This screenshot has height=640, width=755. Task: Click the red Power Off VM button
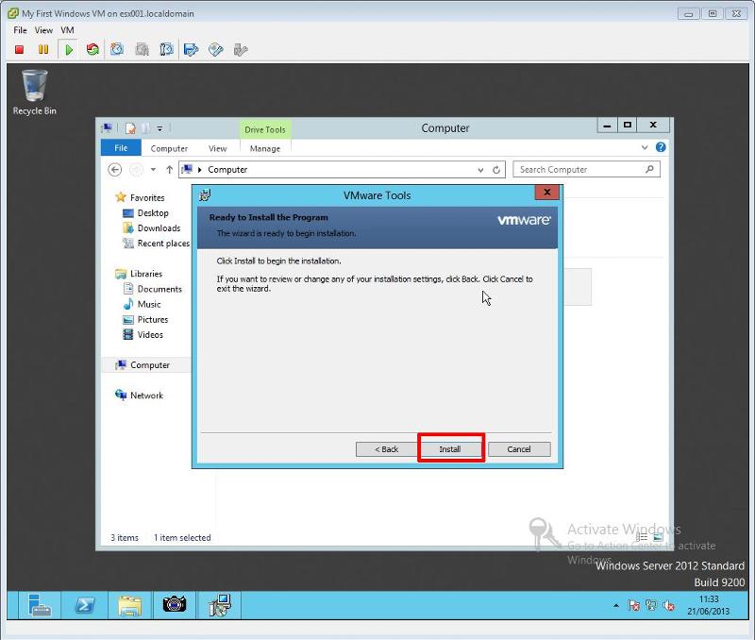tap(19, 50)
